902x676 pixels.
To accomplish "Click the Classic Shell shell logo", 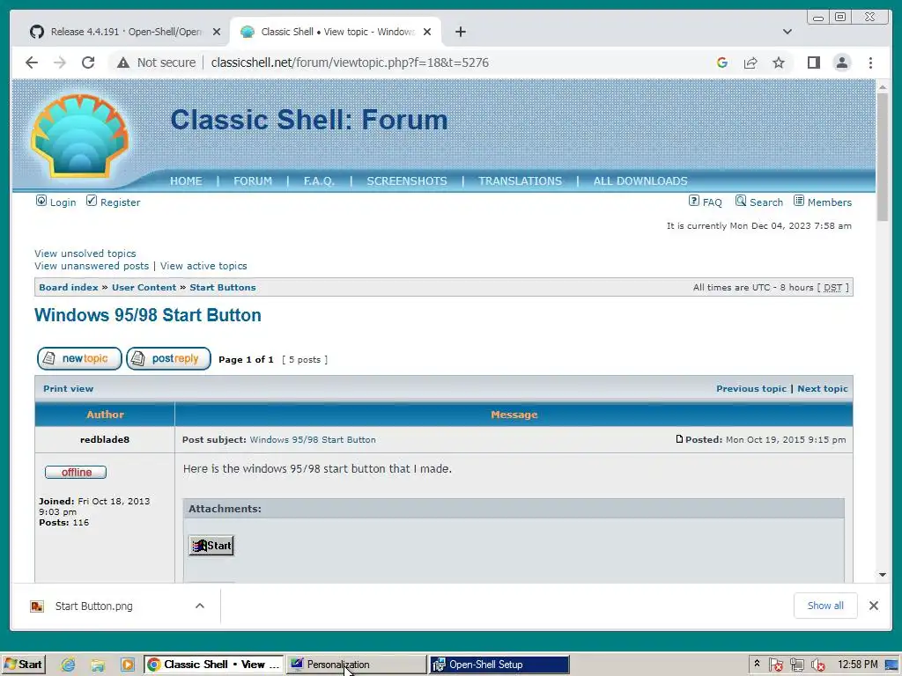I will click(x=79, y=136).
